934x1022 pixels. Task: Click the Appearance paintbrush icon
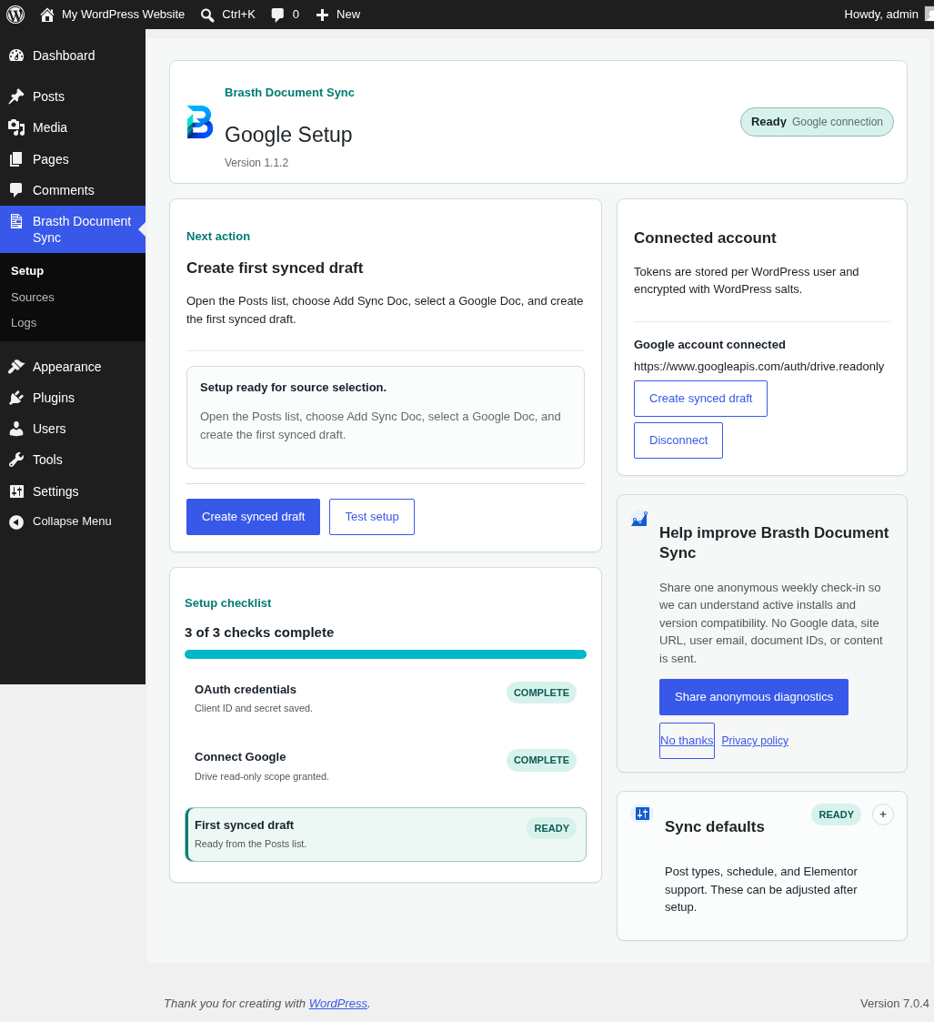point(16,367)
